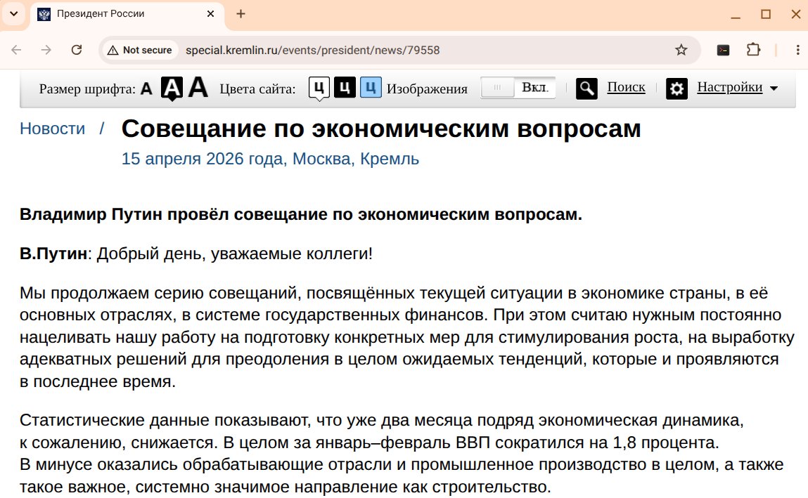The width and height of the screenshot is (808, 498).
Task: Choose blue site color scheme Ц
Action: pyautogui.click(x=371, y=87)
